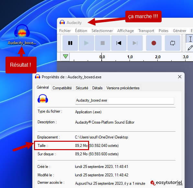Open the Affichage menu
Image resolution: width=193 pixels, height=188 pixels.
coord(125,31)
